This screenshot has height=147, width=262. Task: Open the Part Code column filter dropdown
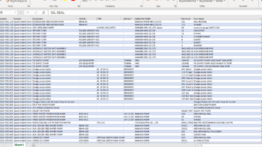coord(192,19)
